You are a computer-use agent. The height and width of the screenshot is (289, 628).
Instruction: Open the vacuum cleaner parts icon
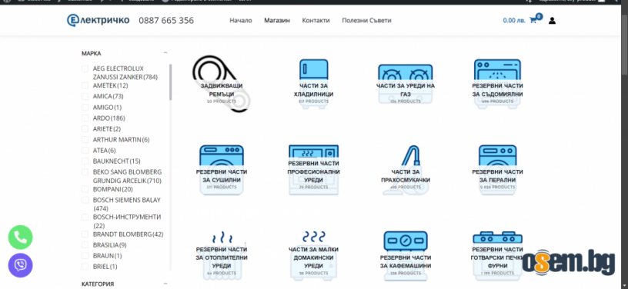point(406,170)
